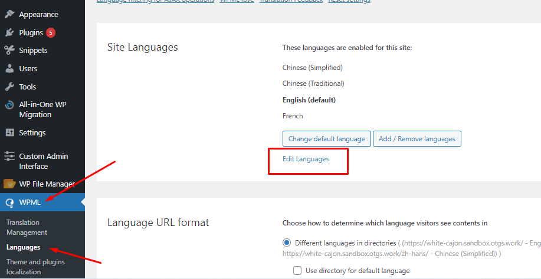Click the WPML logo icon
Screen dimensions: 541x279
9,202
